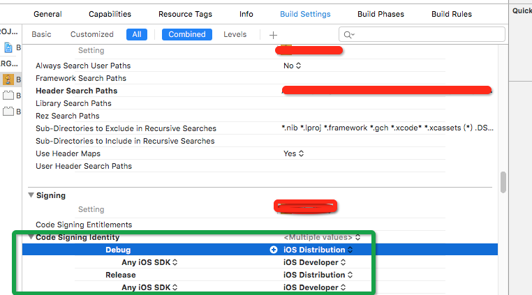Open Debug Any iOS SDK selector
Screen dimensions: 532x295
pyautogui.click(x=149, y=262)
